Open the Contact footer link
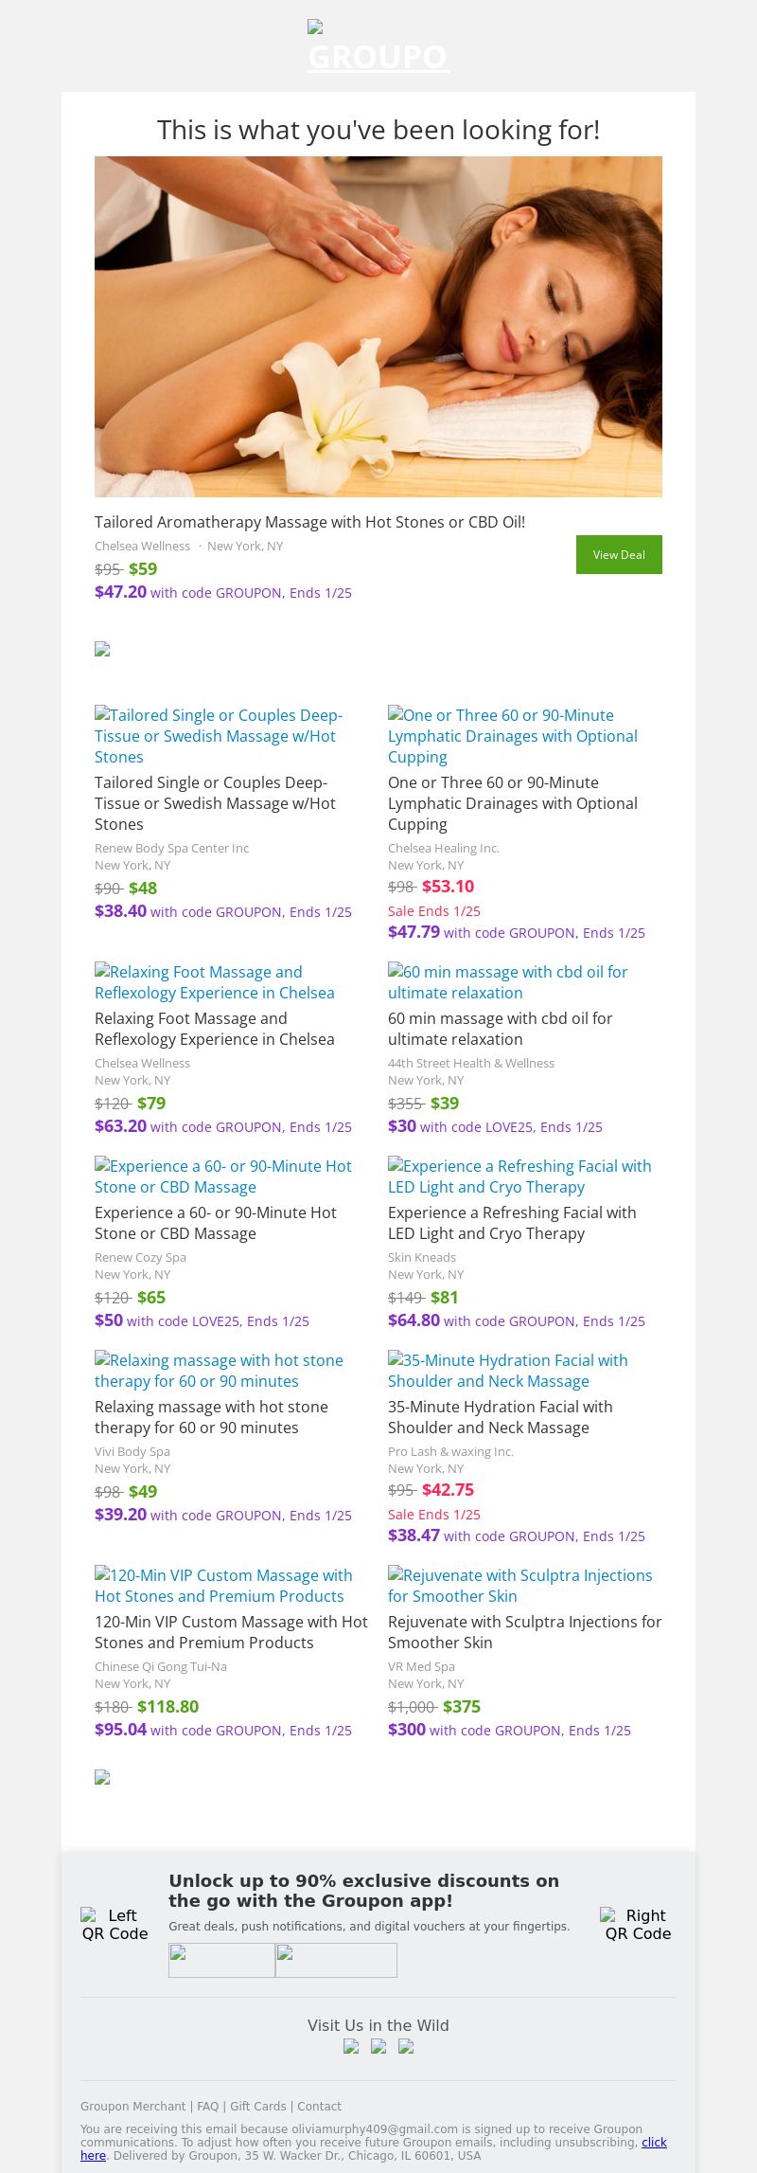The width and height of the screenshot is (757, 2173). [319, 2106]
